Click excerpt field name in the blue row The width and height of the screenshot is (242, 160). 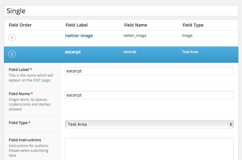tap(130, 52)
